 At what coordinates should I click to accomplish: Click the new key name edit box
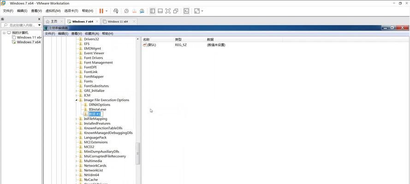[96, 114]
